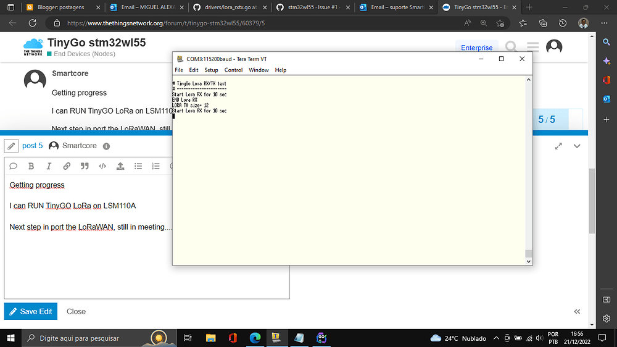Screen dimensions: 617x347
Task: Toggle bold formatting in the post editor
Action: pos(31,166)
